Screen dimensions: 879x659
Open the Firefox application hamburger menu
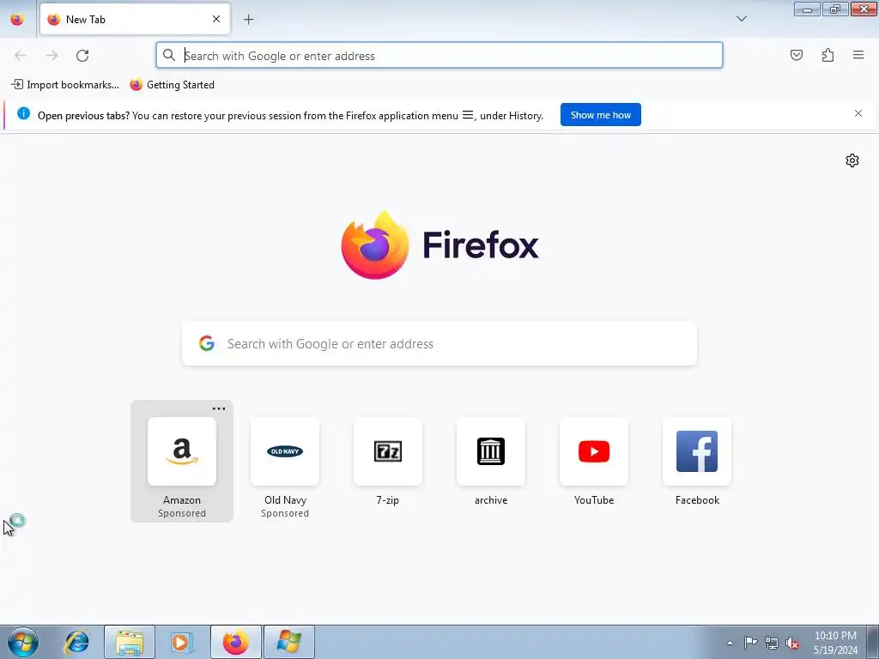tap(858, 55)
